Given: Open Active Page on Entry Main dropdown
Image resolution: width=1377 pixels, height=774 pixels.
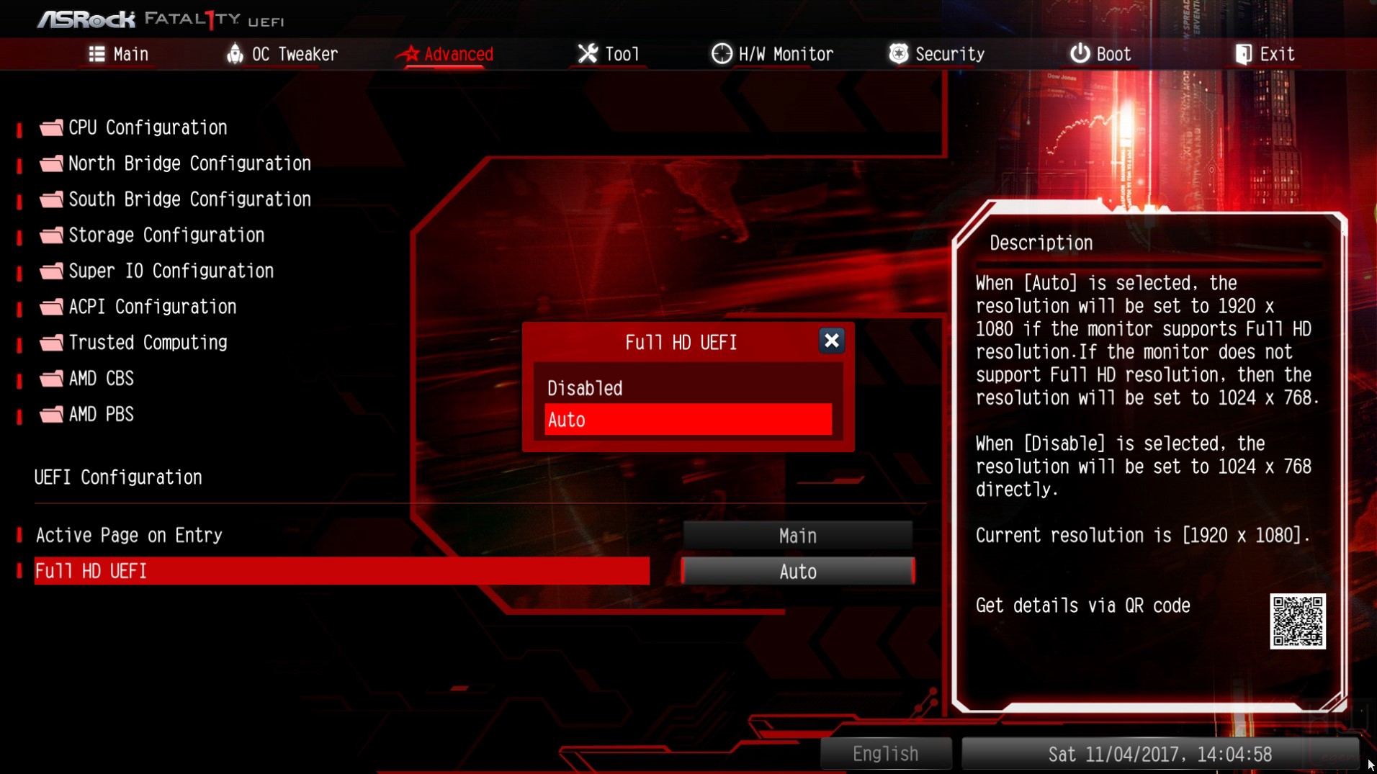Looking at the screenshot, I should tap(797, 536).
